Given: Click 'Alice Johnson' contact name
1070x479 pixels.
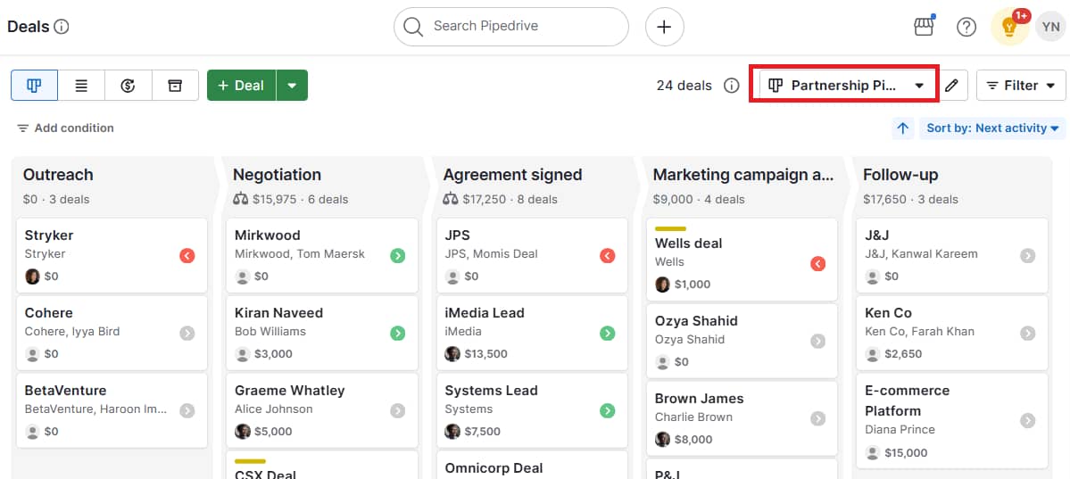Looking at the screenshot, I should point(274,409).
